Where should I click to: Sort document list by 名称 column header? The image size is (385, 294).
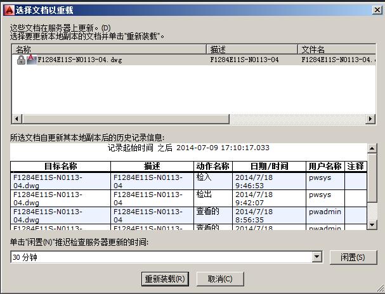pyautogui.click(x=108, y=49)
